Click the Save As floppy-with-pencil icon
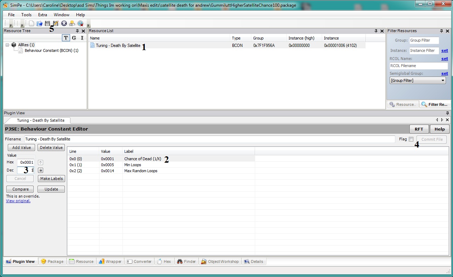Viewport: 453px width, 277px height. 56,23
